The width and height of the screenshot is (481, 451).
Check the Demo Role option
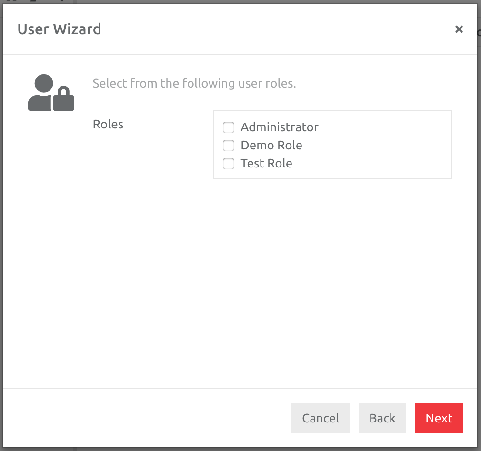pyautogui.click(x=228, y=145)
